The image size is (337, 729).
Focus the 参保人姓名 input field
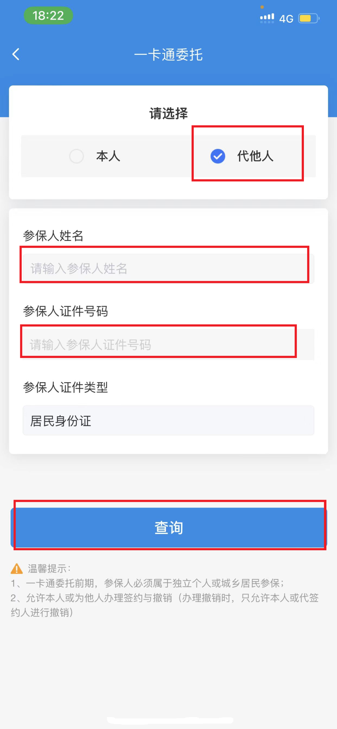click(168, 269)
